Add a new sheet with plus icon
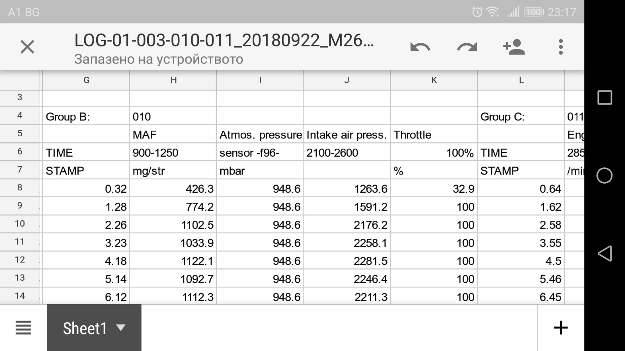The image size is (625, 351). (x=561, y=328)
